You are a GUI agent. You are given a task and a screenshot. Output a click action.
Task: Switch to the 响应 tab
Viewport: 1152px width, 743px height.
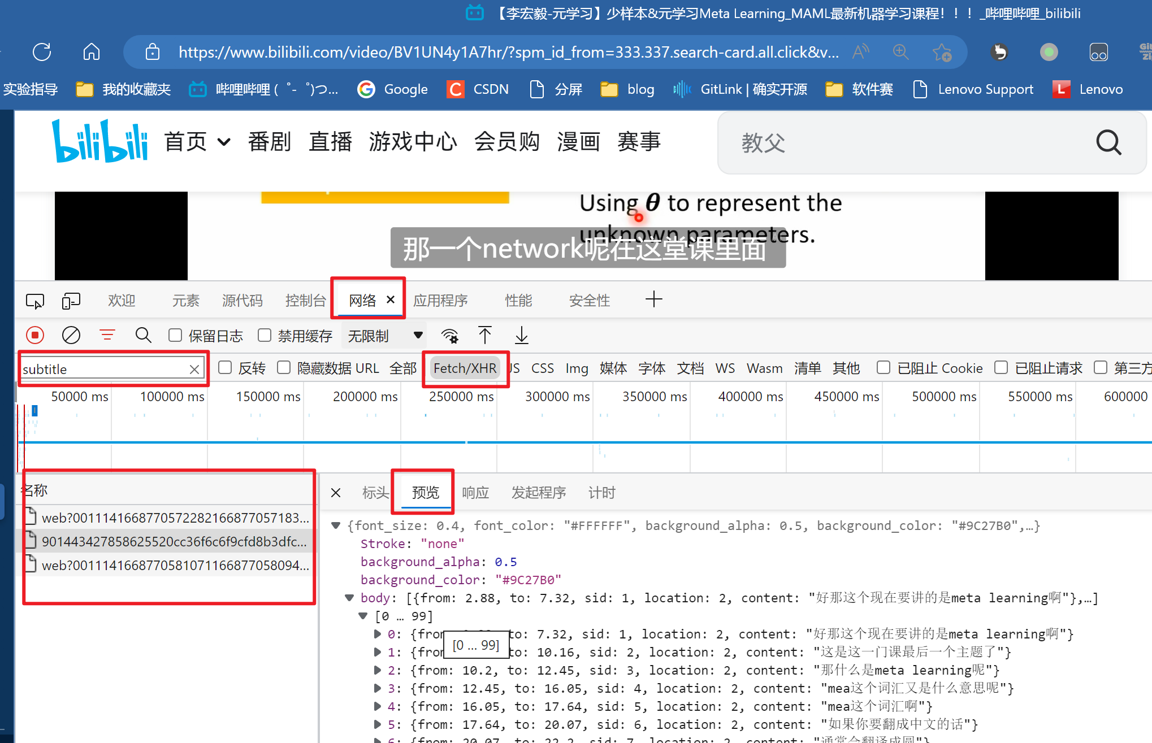tap(475, 493)
